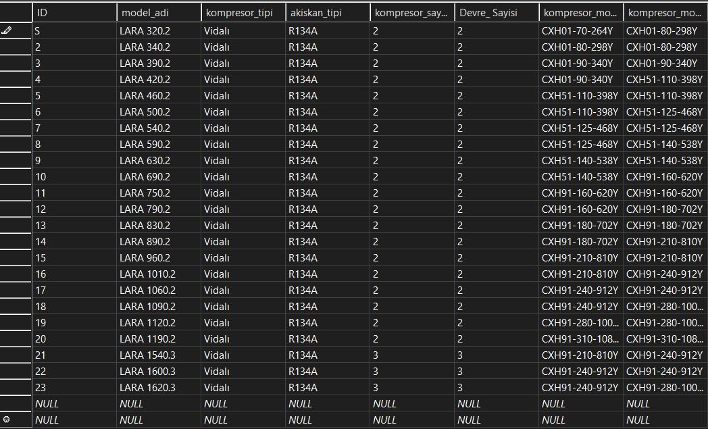Screen dimensions: 708x429
Task: Select the cell LARA 420.2
Action: tap(159, 80)
